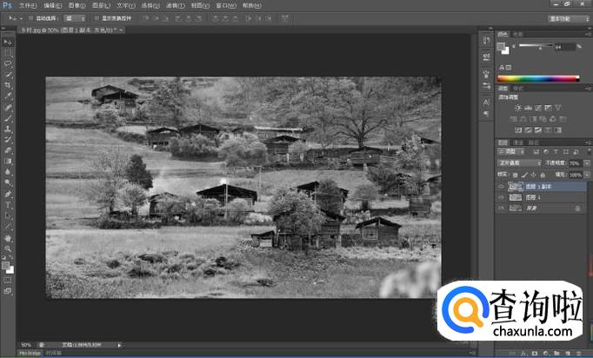
Task: Click the grayscale K slider in Color panel
Action: tap(535, 46)
